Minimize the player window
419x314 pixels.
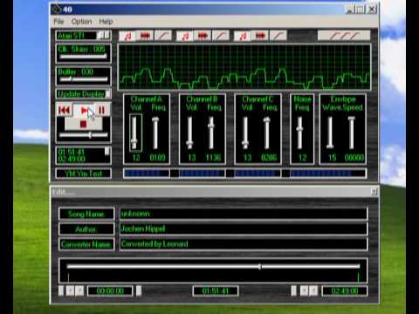click(x=350, y=10)
